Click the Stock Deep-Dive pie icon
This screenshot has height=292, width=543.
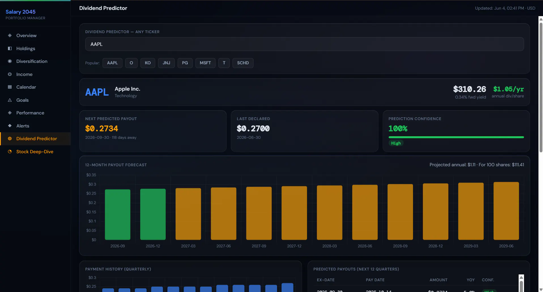(x=10, y=152)
